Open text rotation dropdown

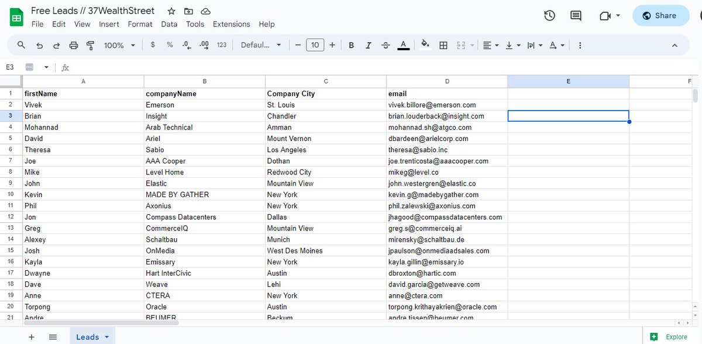(x=556, y=45)
